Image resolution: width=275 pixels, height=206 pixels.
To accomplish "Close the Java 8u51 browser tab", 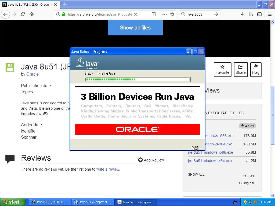I will coord(56,5).
